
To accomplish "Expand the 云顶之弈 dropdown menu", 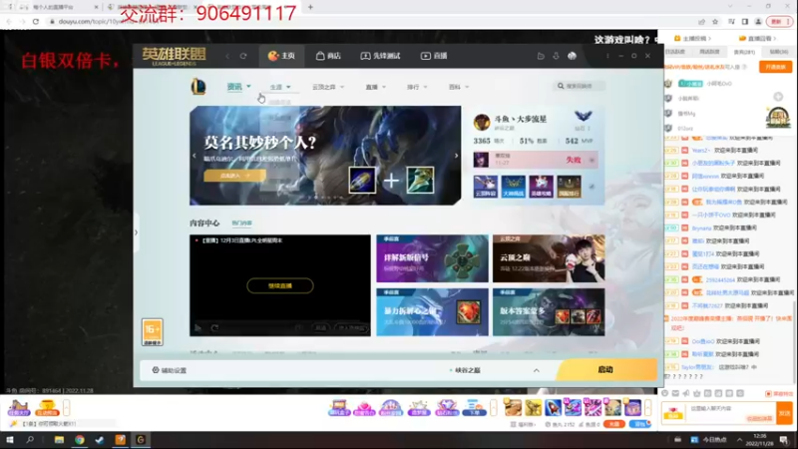I will [x=328, y=87].
